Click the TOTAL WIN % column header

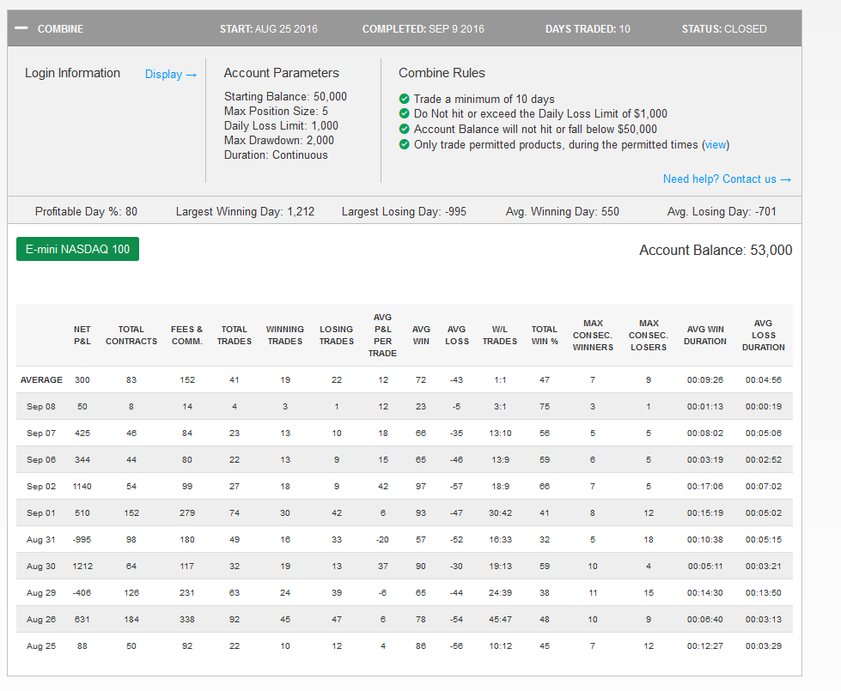point(545,335)
